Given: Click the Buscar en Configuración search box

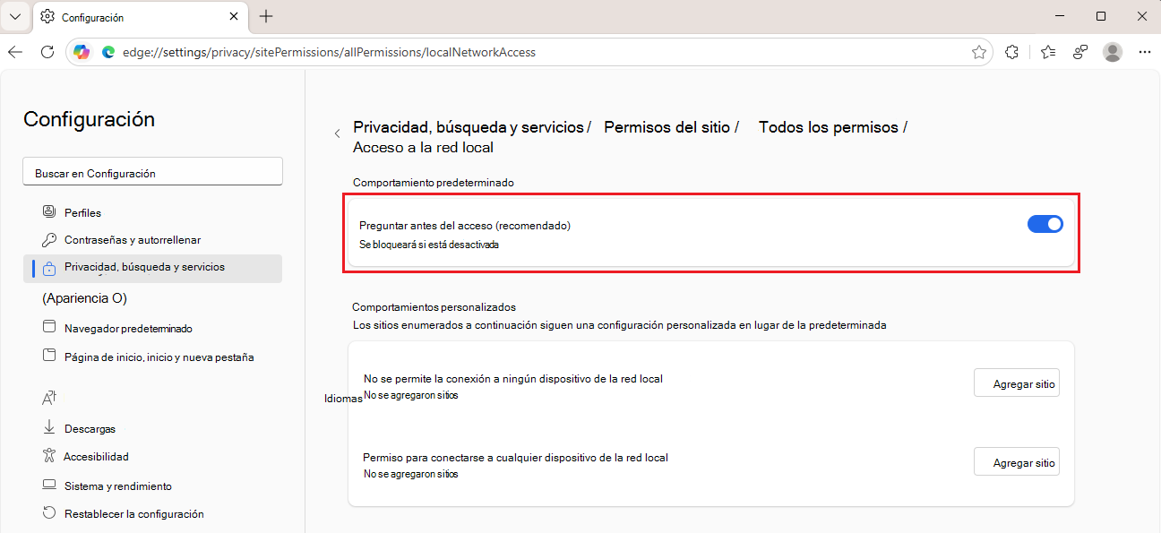Looking at the screenshot, I should 152,173.
